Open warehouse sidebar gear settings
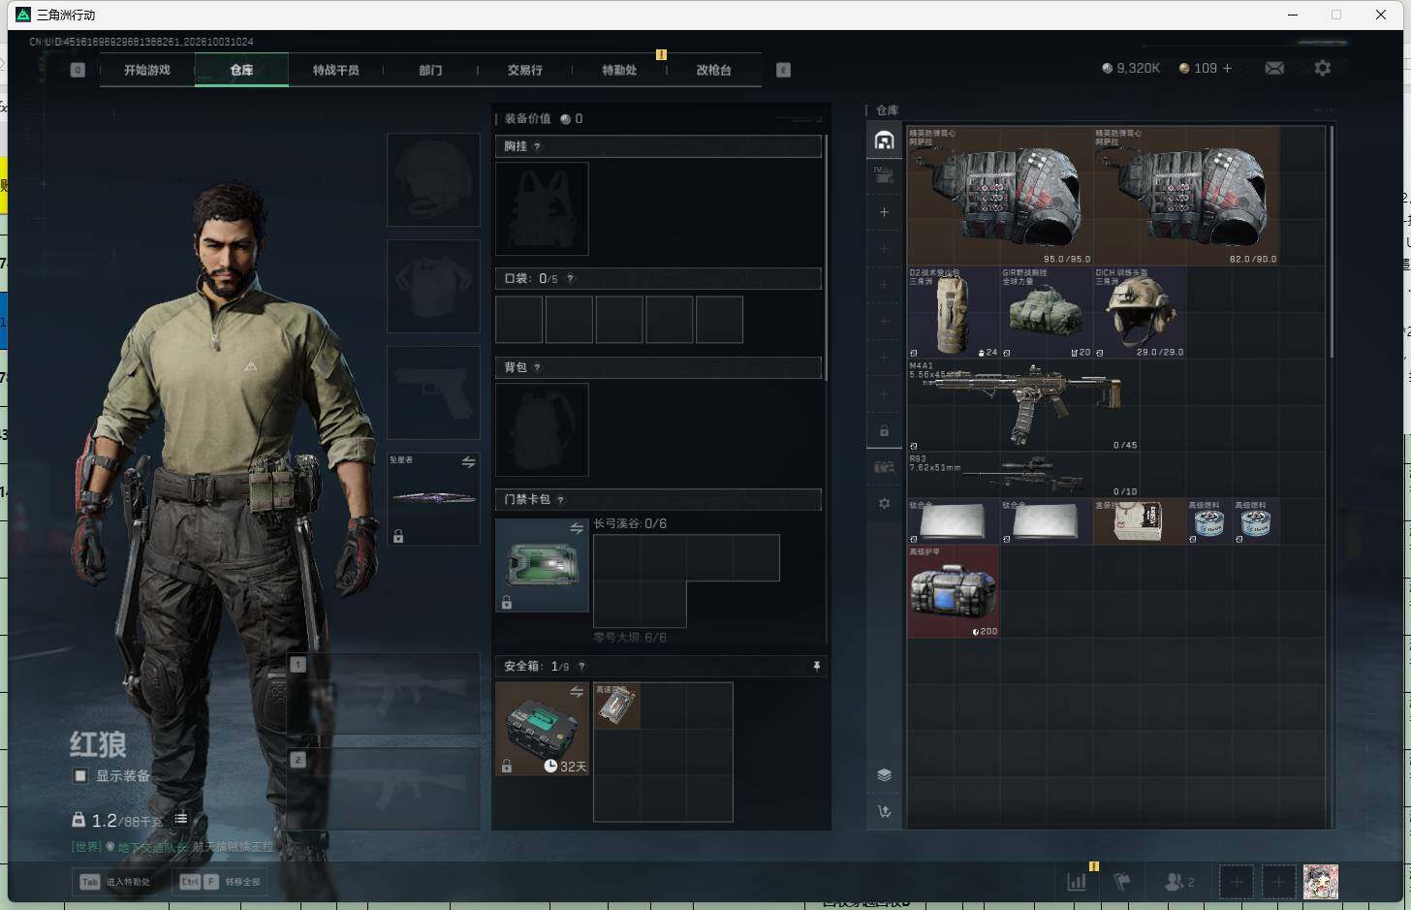 884,503
